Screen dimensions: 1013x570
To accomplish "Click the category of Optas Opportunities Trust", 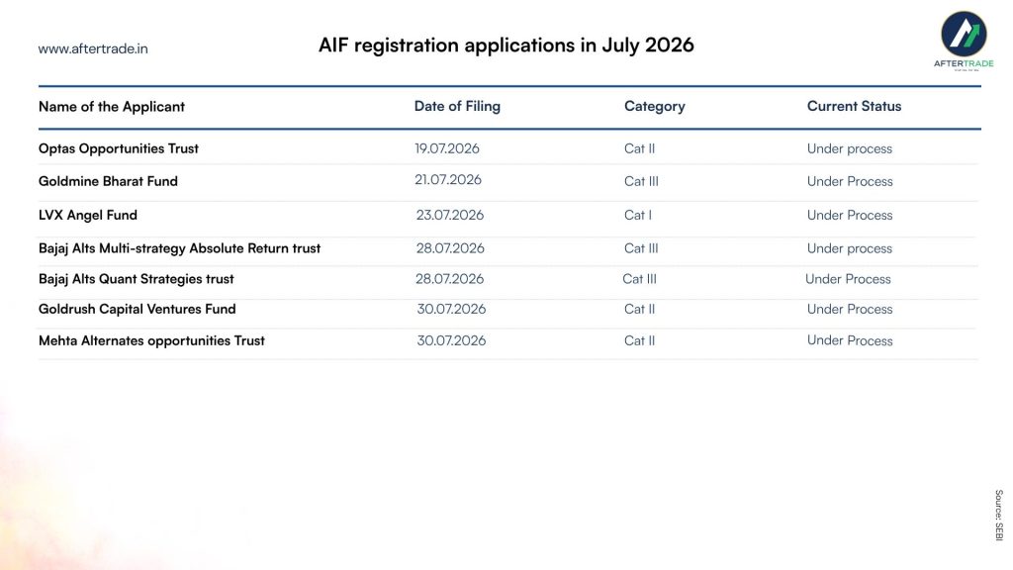I will point(640,148).
